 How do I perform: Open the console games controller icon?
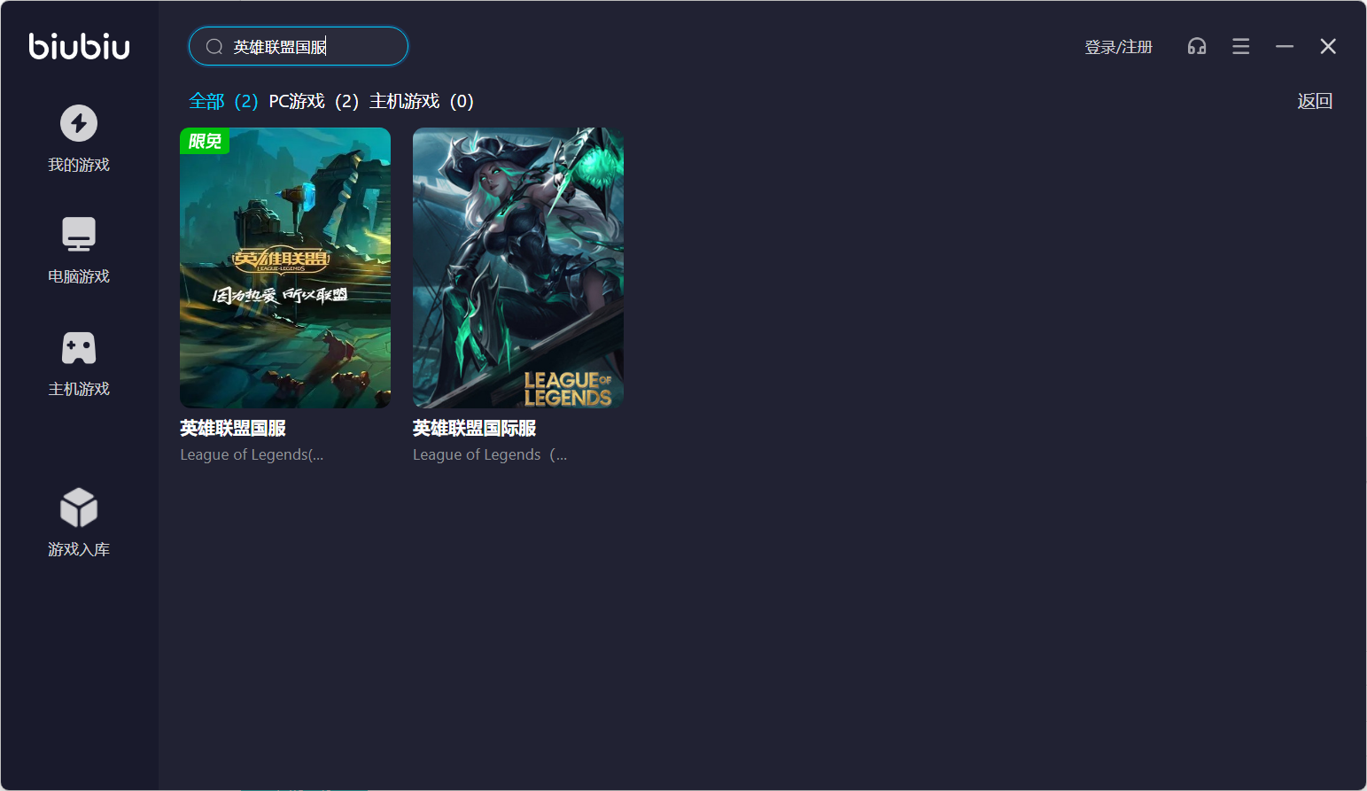coord(79,348)
